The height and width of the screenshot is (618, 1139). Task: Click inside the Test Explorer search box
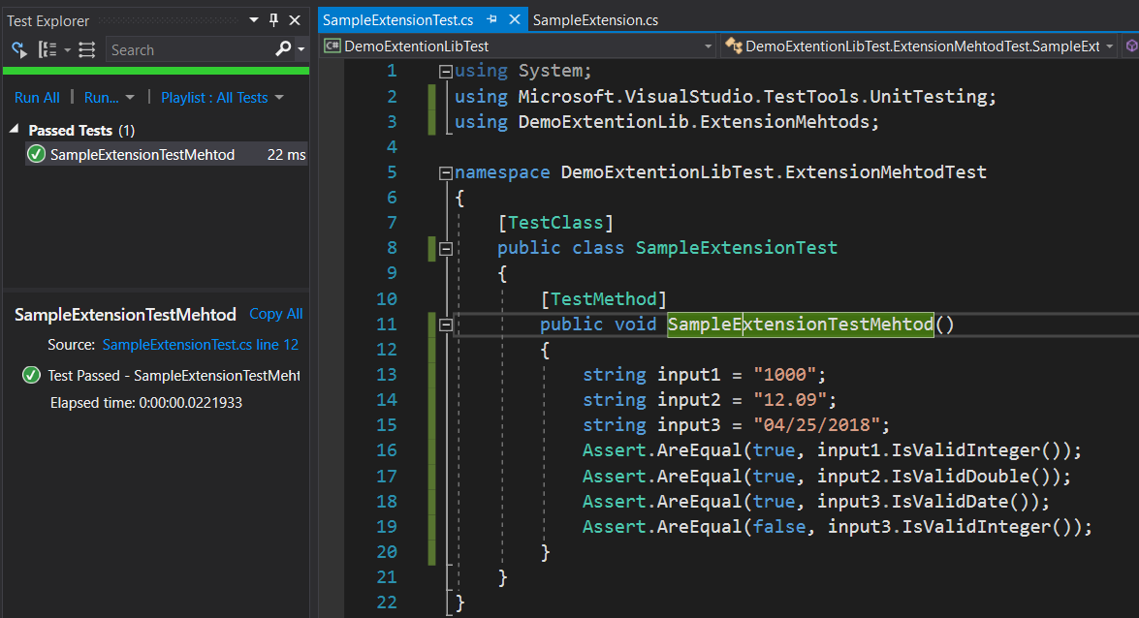click(184, 49)
